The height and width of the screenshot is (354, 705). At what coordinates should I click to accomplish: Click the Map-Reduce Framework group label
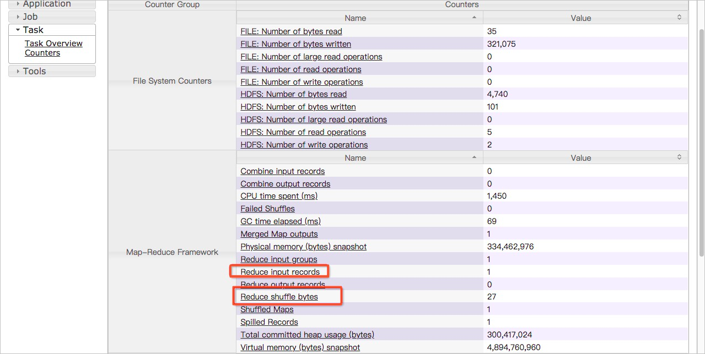[172, 252]
